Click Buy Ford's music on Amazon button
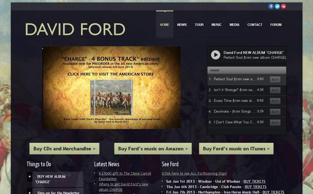Viewport: 313px width, 194px height. tap(153, 148)
